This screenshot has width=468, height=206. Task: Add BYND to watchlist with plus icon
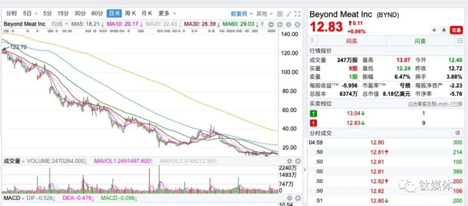434,30
